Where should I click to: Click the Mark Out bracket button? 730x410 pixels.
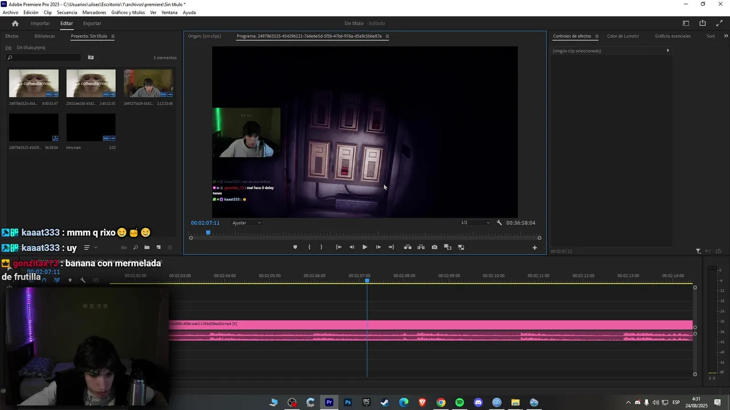tap(321, 247)
